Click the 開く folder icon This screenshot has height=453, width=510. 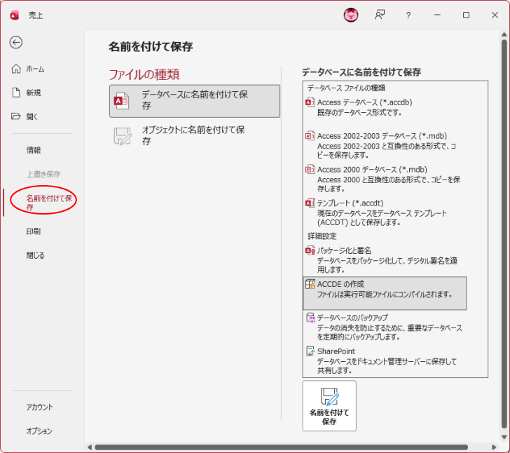click(16, 116)
